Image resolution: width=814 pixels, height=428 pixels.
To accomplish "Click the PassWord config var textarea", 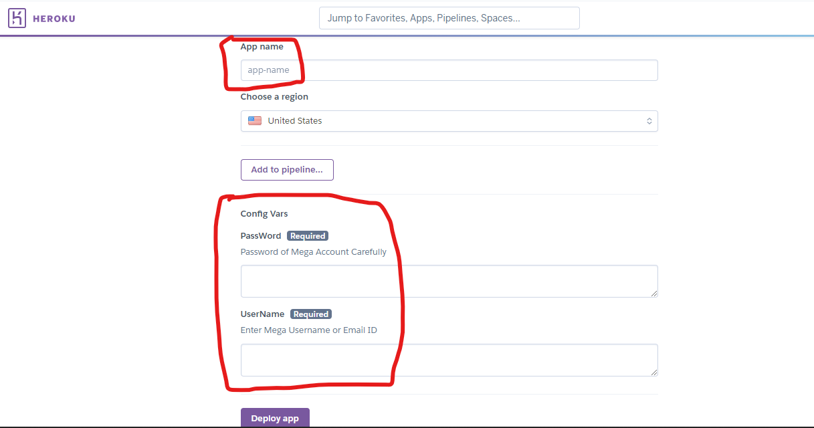I will (x=449, y=281).
